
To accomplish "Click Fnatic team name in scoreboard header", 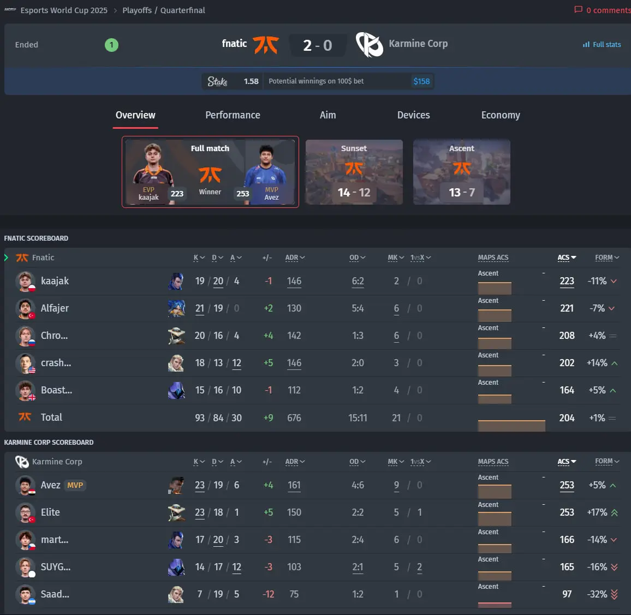I will [x=43, y=258].
